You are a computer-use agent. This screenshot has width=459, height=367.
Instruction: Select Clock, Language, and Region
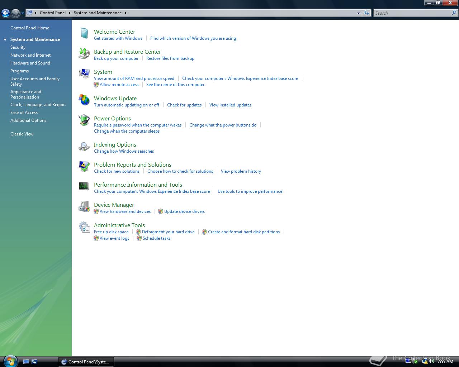[x=38, y=105]
